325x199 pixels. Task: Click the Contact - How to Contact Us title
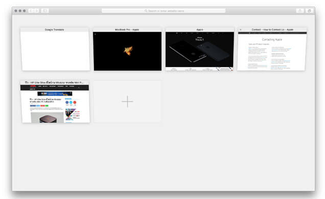272,30
